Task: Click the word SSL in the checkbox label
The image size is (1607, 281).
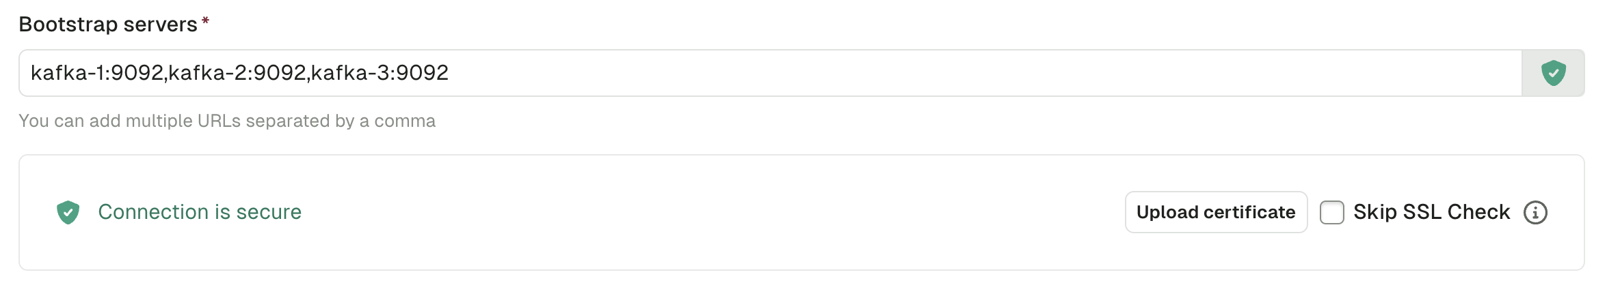Action: click(x=1422, y=212)
